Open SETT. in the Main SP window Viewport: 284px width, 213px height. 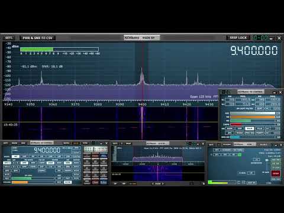pyautogui.click(x=8, y=38)
